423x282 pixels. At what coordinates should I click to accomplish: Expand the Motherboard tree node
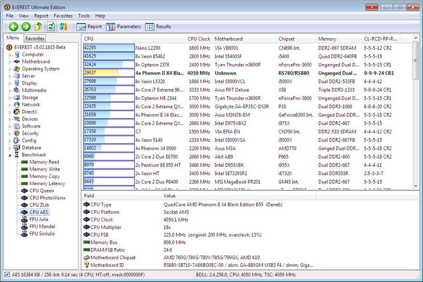pyautogui.click(x=10, y=62)
